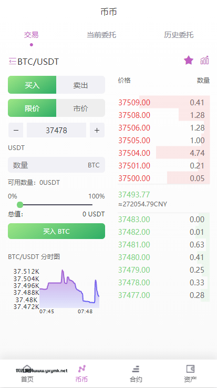The height and width of the screenshot is (388, 217).
Task: Select 限价 limit order type
Action: pos(32,108)
